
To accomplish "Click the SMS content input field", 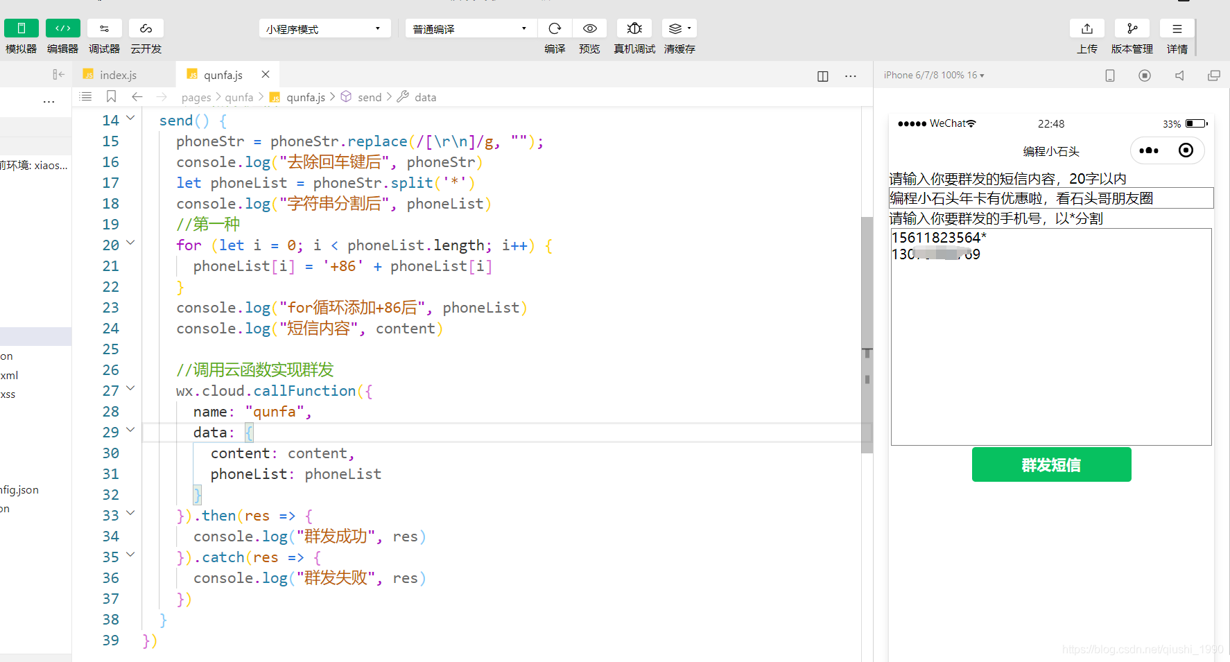I will (1051, 198).
